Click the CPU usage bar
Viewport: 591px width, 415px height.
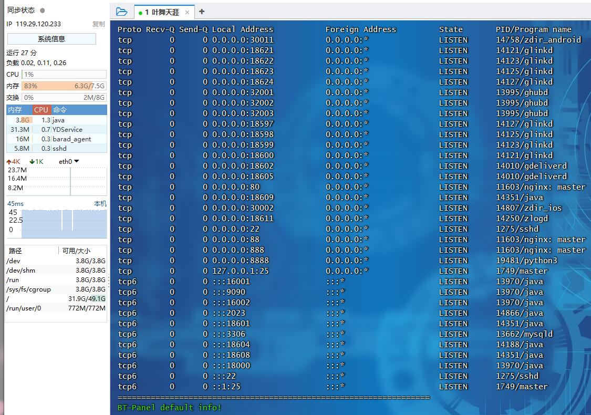[x=64, y=74]
